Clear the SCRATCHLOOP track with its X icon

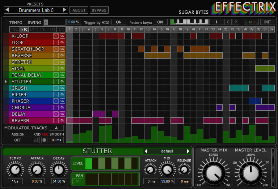[x=56, y=49]
